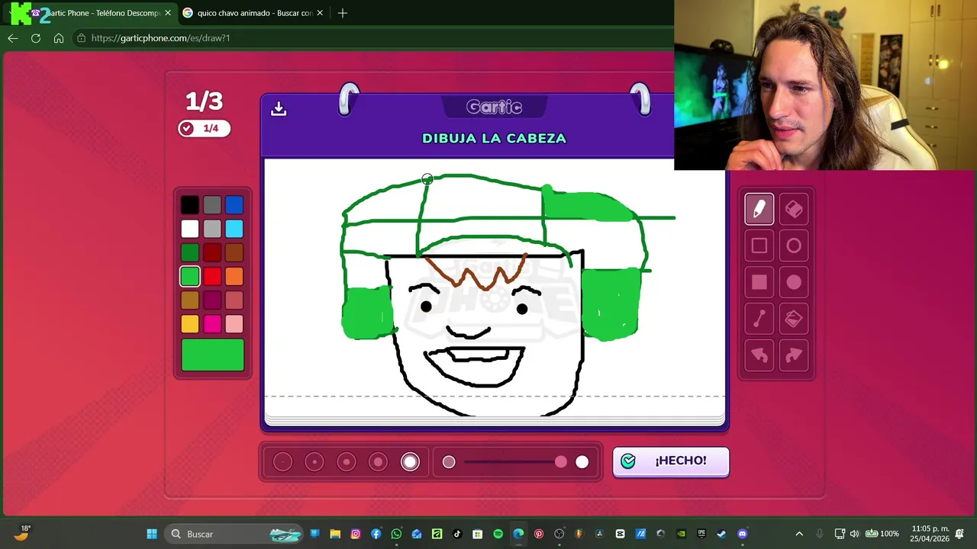Pick the dark red color swatch
The height and width of the screenshot is (549, 977).
pyautogui.click(x=212, y=252)
